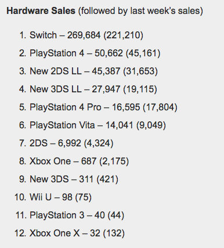224x248 pixels.
Task: Click the PlayStation 4 figure 50,662
Action: pyautogui.click(x=109, y=53)
